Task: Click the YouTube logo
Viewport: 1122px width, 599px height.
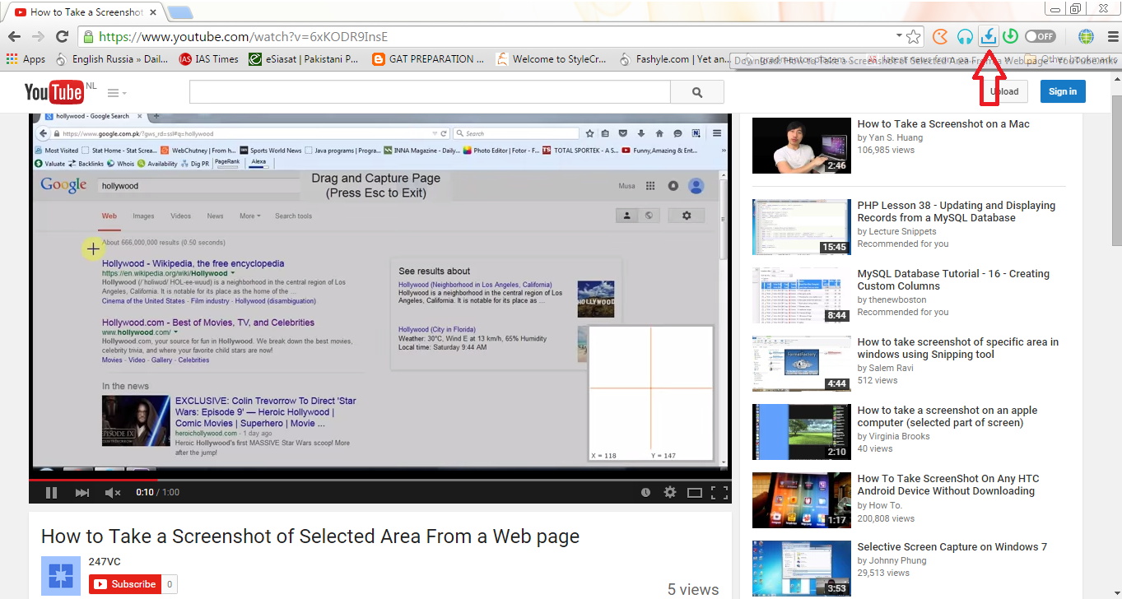Action: click(54, 91)
